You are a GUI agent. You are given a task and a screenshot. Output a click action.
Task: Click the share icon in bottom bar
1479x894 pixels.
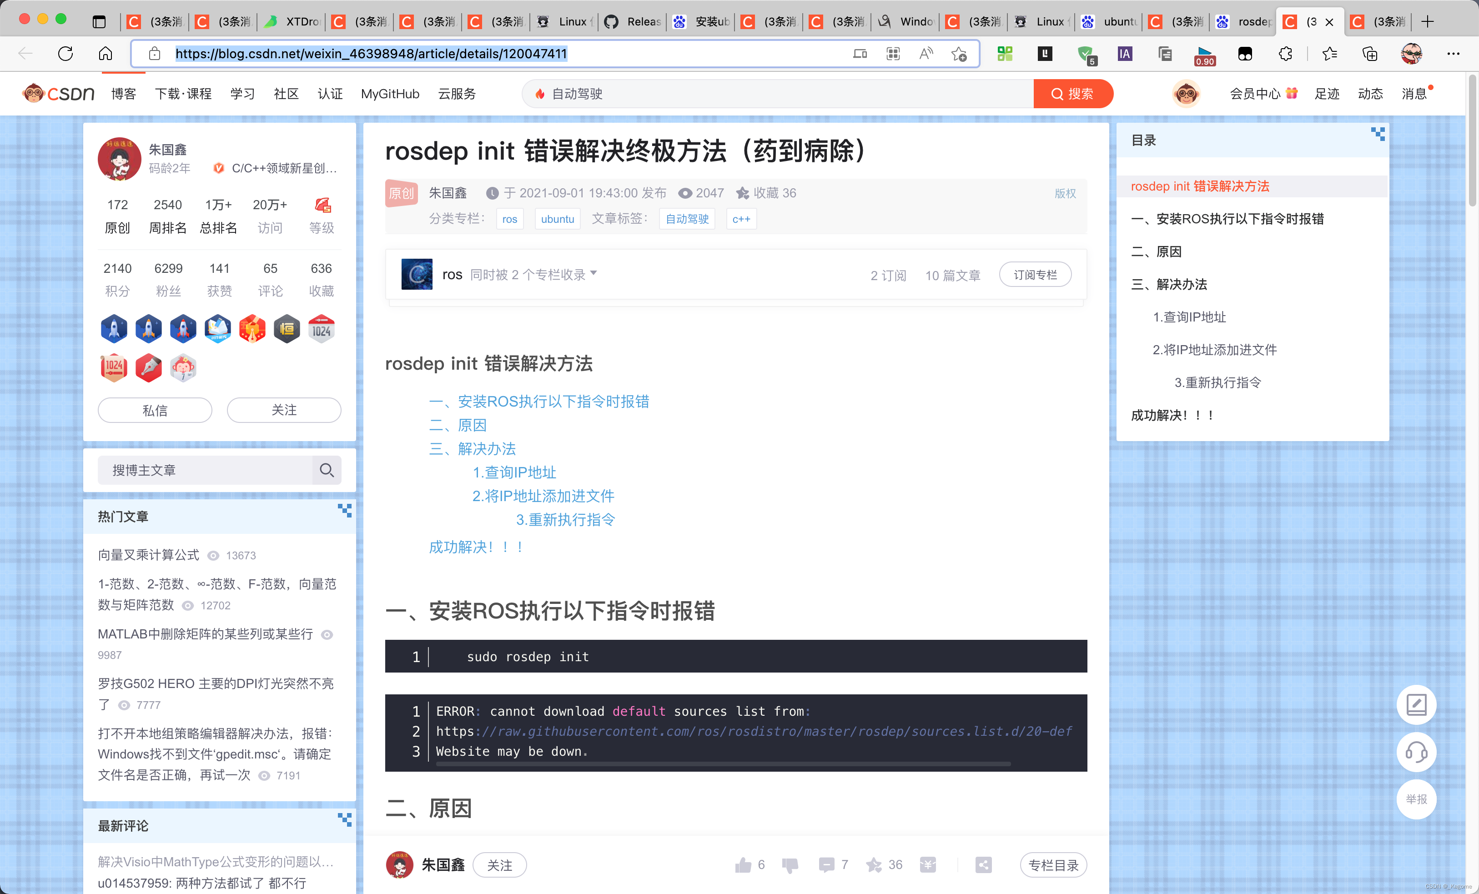tap(983, 864)
